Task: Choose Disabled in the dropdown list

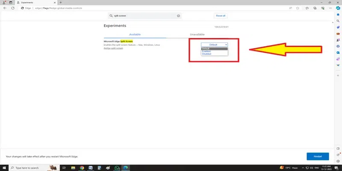Action: coord(214,54)
